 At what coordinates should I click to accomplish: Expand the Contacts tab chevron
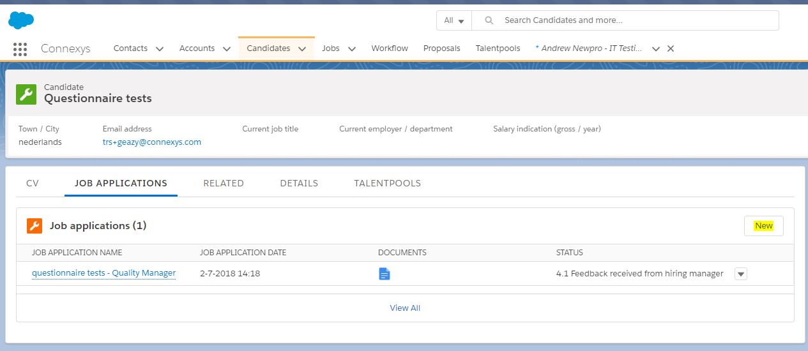click(x=160, y=49)
